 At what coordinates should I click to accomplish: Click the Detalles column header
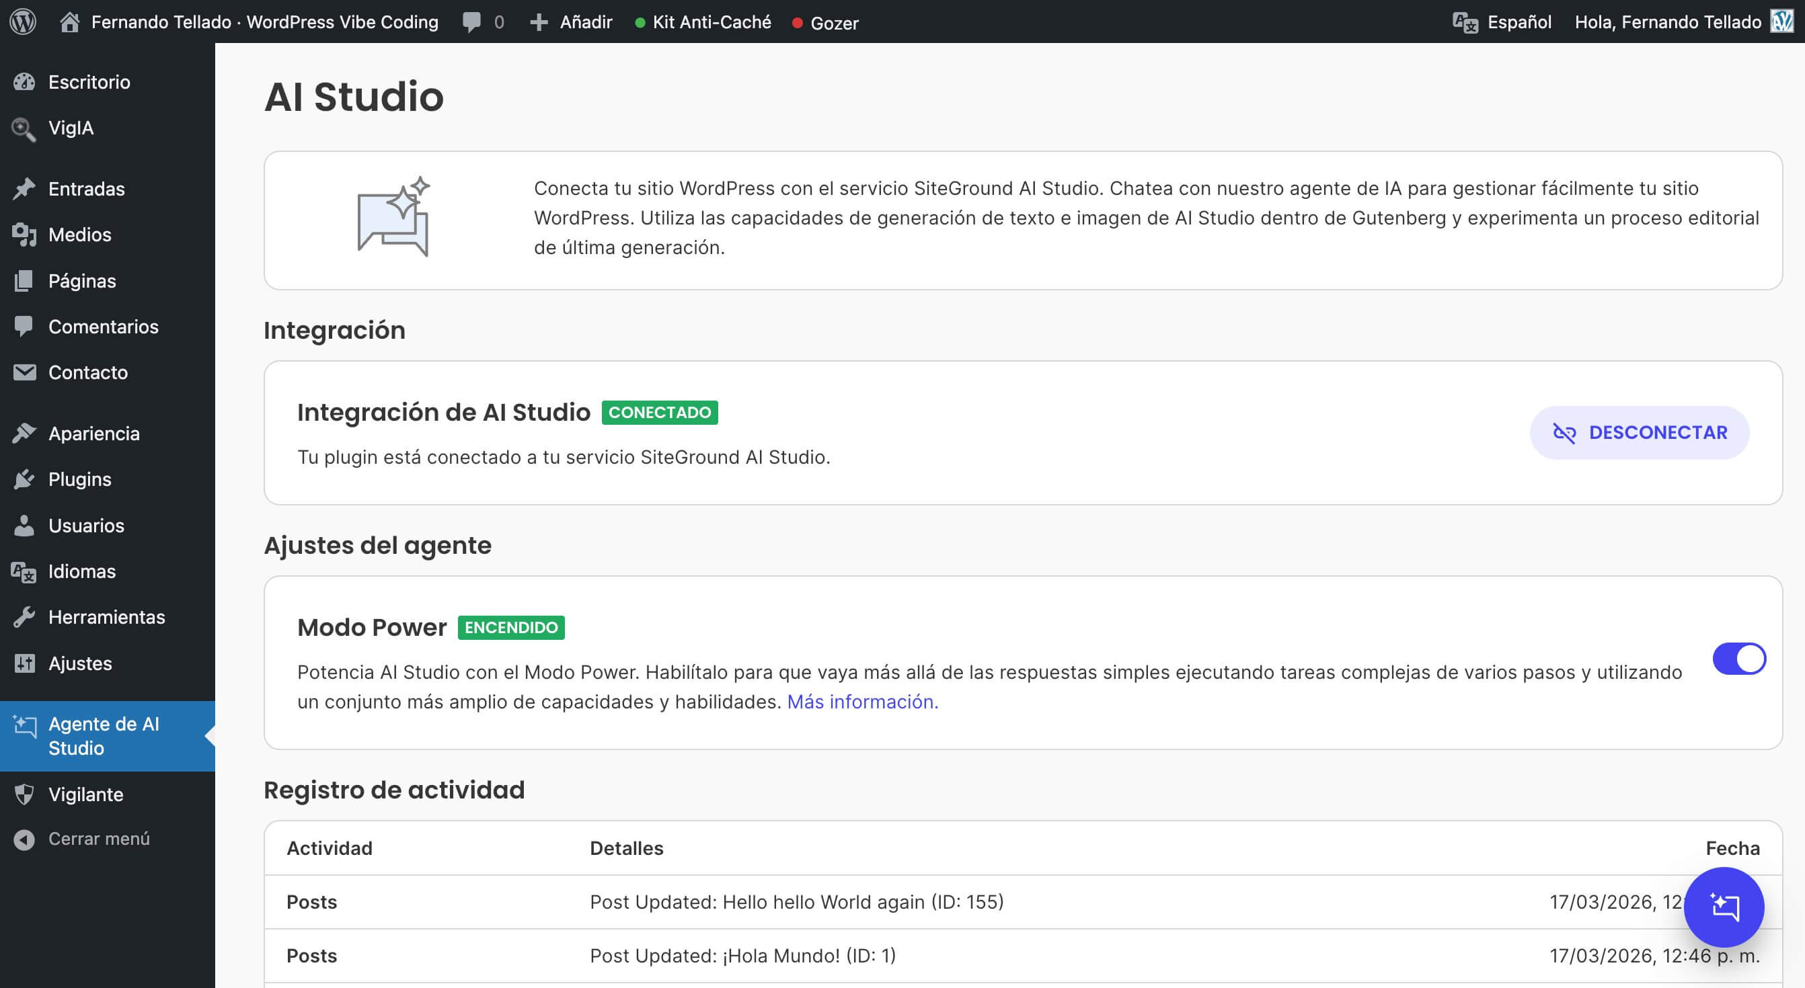pyautogui.click(x=626, y=848)
